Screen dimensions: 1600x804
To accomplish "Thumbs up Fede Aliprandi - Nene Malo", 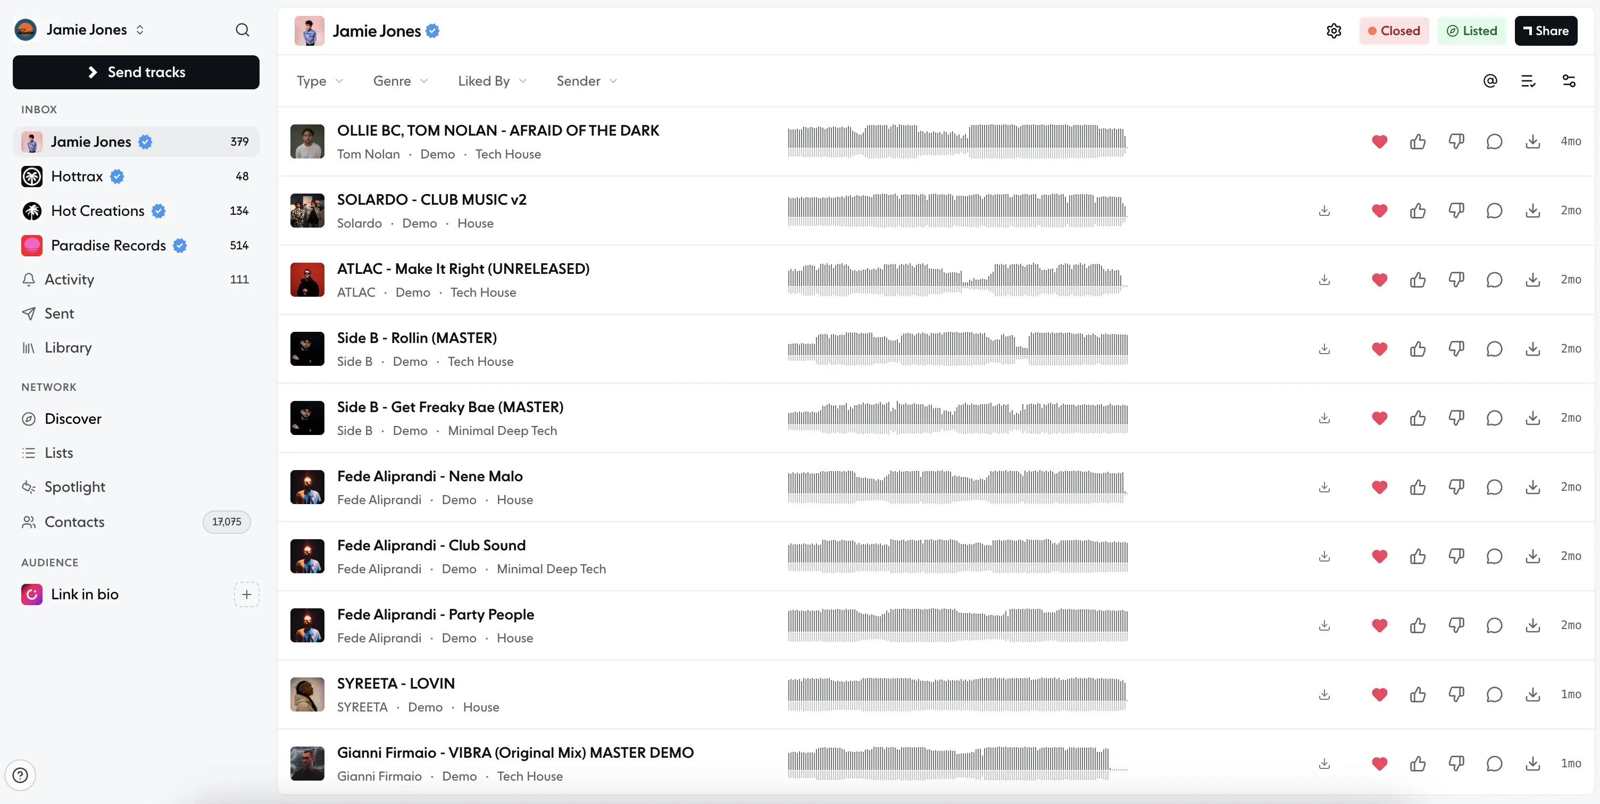I will click(x=1418, y=487).
